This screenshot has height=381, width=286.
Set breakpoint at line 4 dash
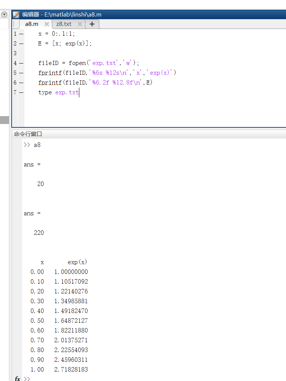pos(21,63)
